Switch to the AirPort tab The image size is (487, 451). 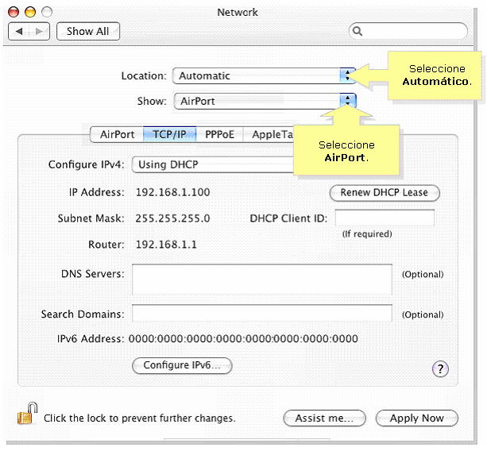pyautogui.click(x=117, y=134)
